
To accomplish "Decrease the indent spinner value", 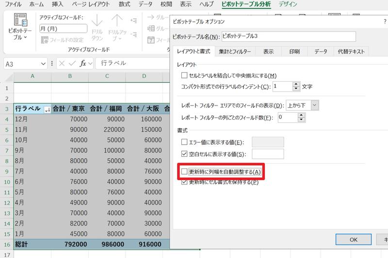I will point(296,89).
